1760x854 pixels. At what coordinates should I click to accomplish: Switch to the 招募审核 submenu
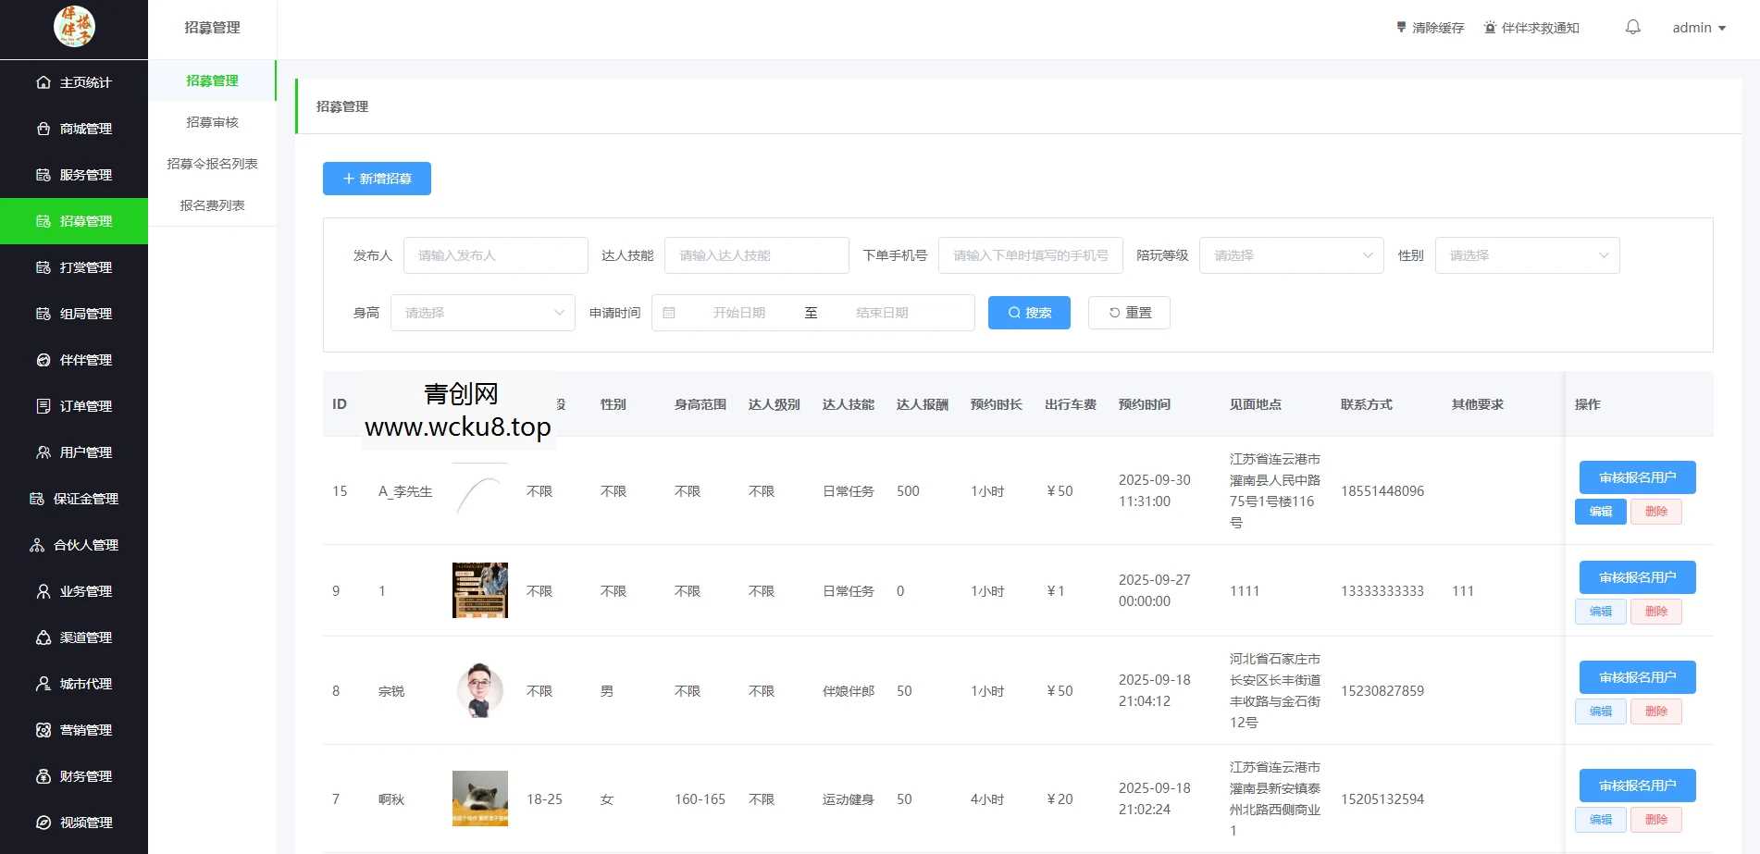(212, 122)
